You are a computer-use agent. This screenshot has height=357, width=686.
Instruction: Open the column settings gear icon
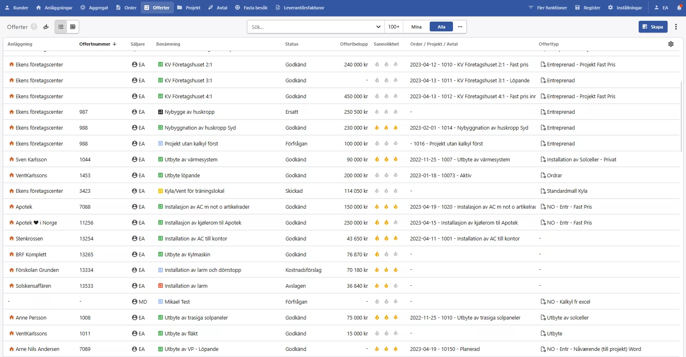(670, 44)
